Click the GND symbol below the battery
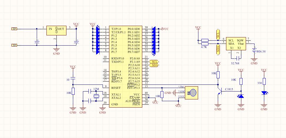Image resolution: width=286 pixels, height=138 pixels. 254,61
